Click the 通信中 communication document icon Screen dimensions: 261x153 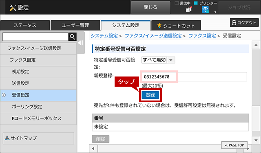189,9
